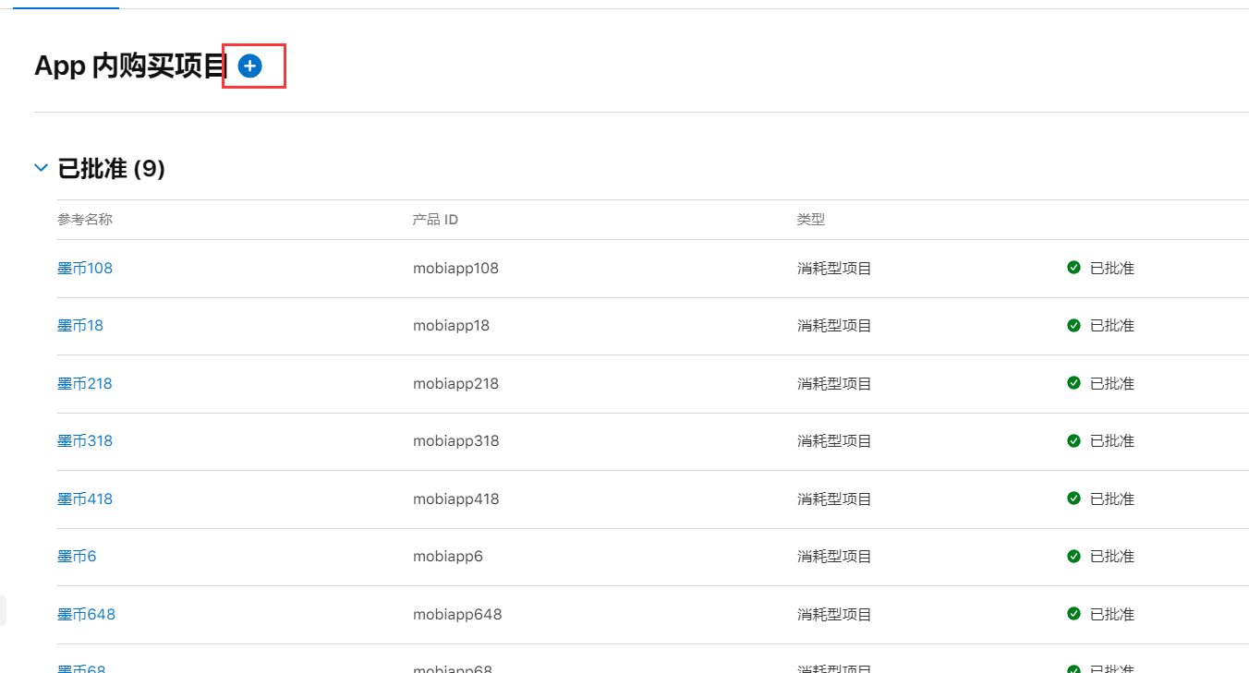Click 已批准 status text in 墨币18 row
The width and height of the screenshot is (1249, 673).
pyautogui.click(x=1112, y=325)
